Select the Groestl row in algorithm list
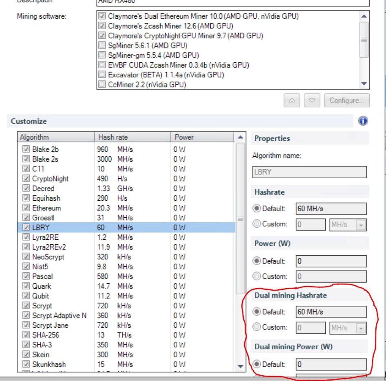The image size is (386, 381). [126, 217]
